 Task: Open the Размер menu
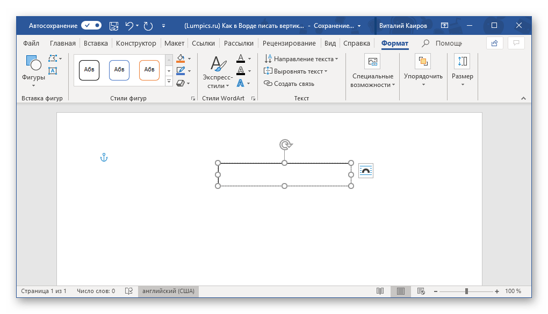point(463,70)
